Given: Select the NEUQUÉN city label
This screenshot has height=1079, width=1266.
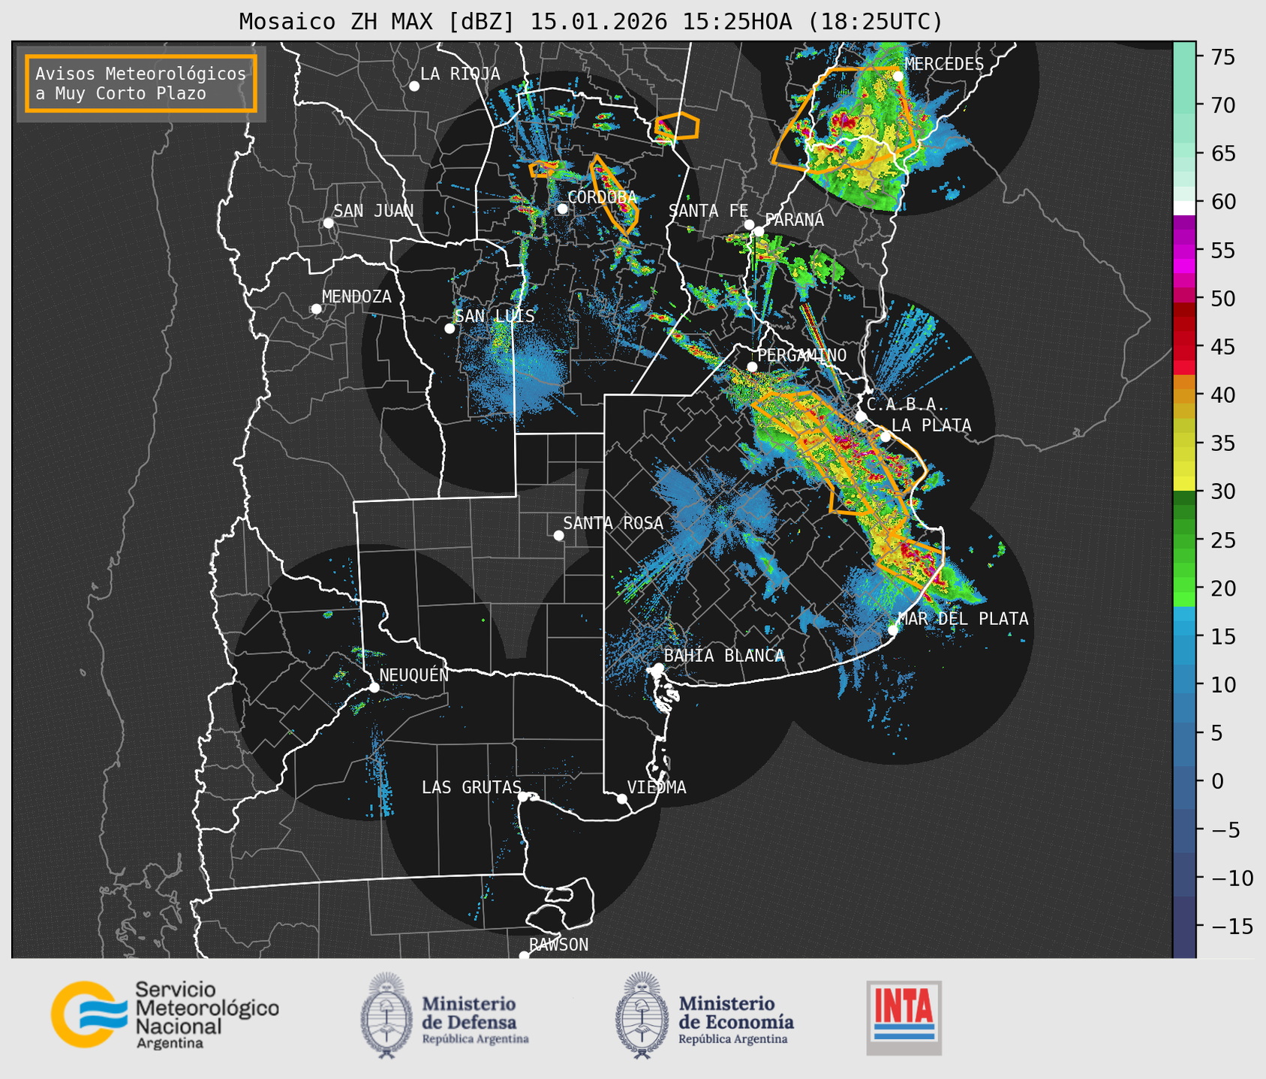Looking at the screenshot, I should point(413,675).
